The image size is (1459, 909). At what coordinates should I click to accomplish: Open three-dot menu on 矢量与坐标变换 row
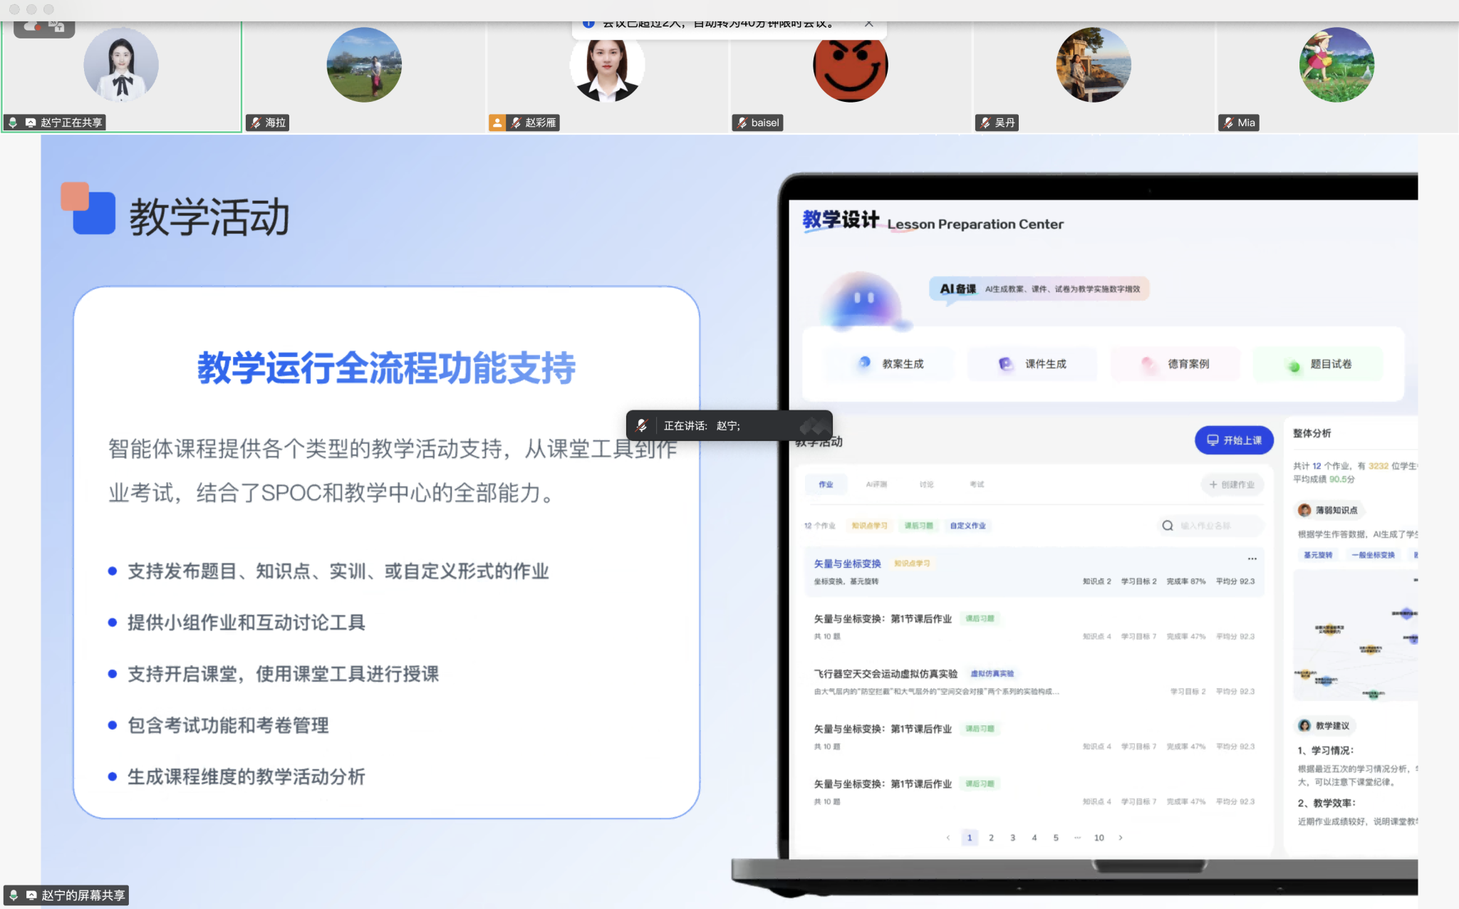pyautogui.click(x=1252, y=559)
